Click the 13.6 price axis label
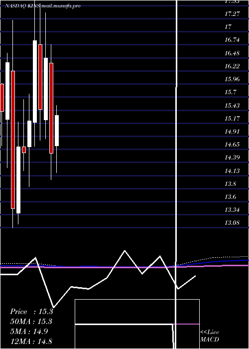This screenshot has height=349, width=249. (x=230, y=197)
